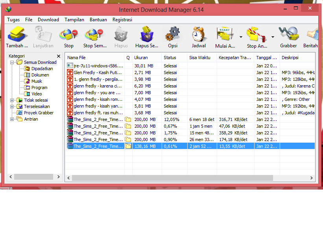The height and width of the screenshot is (242, 323).
Task: Click the 358,29 KB/det speed cell
Action: pyautogui.click(x=235, y=133)
